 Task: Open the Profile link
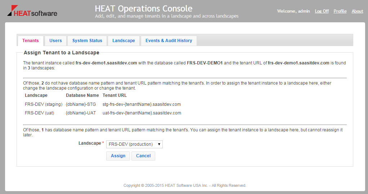(x=340, y=11)
